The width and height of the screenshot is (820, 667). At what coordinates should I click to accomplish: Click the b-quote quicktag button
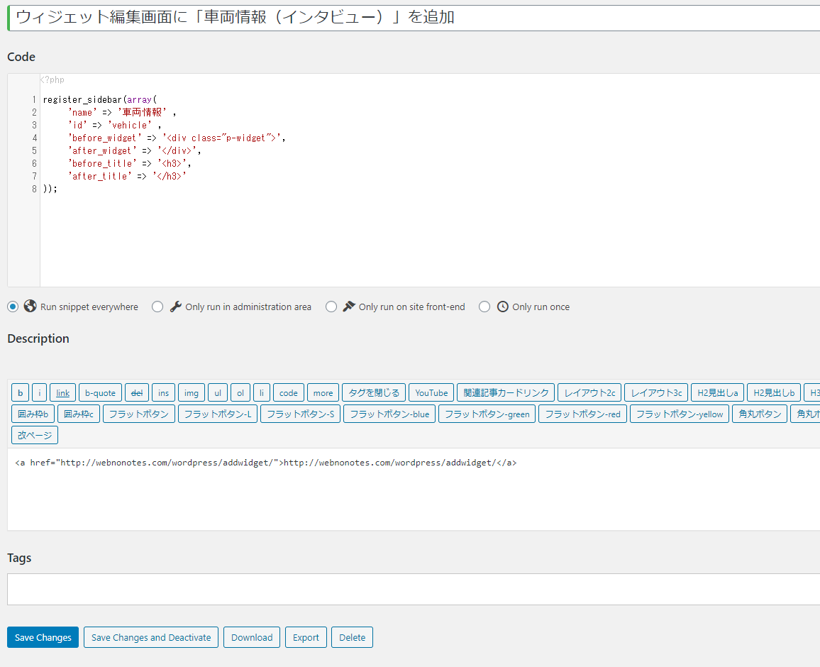pyautogui.click(x=101, y=392)
